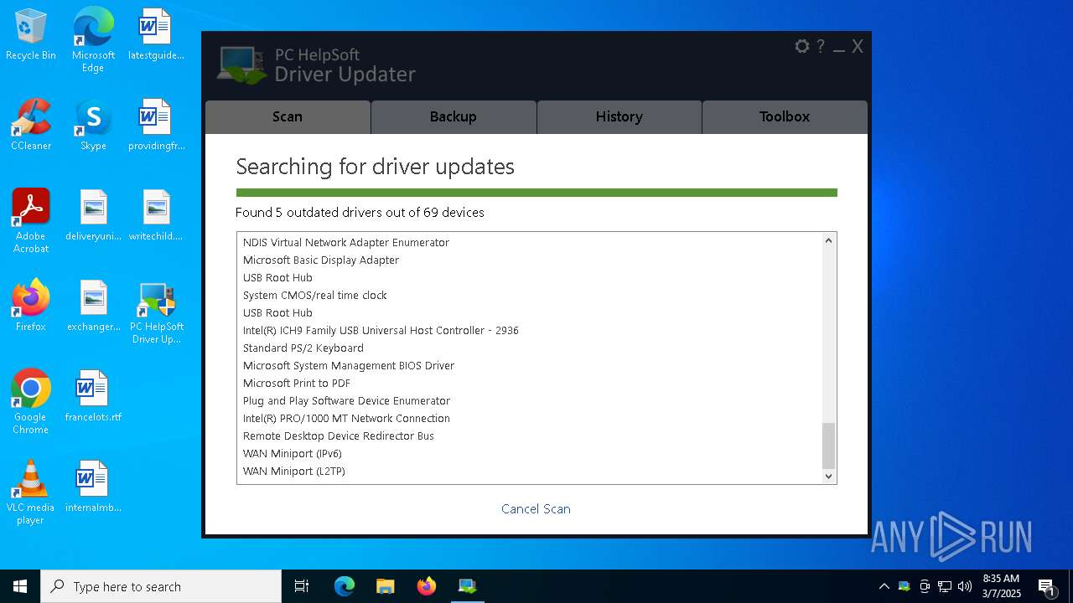Select writechild image file icon
The height and width of the screenshot is (603, 1073).
tap(156, 216)
